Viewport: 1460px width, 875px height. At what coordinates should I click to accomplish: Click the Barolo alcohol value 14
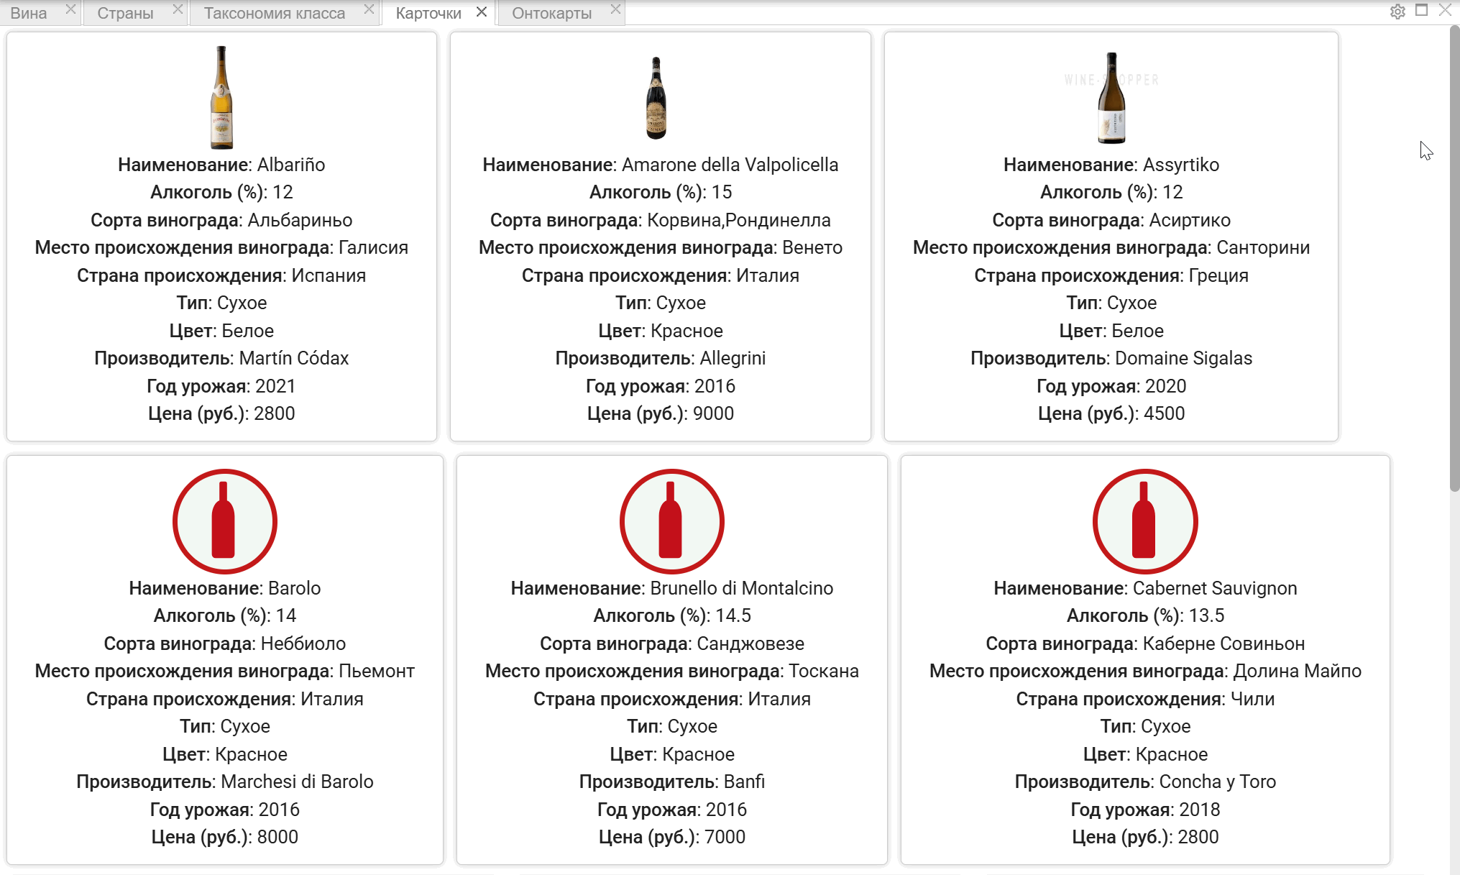pyautogui.click(x=286, y=615)
